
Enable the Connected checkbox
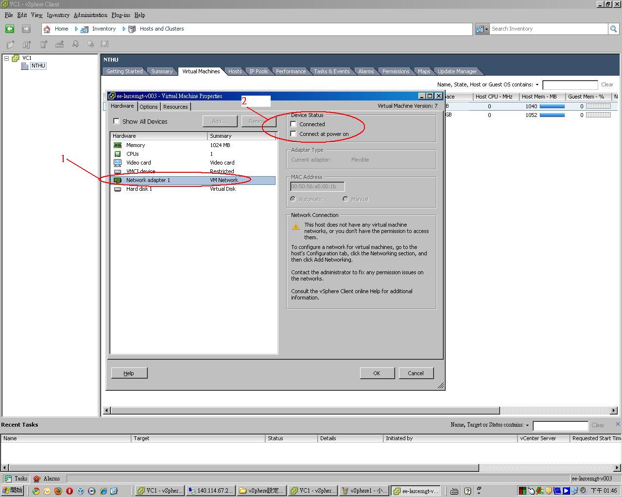[294, 124]
